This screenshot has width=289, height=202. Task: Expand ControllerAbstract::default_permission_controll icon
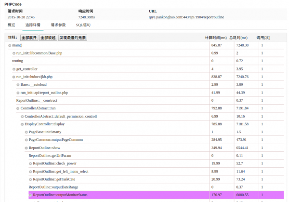22,116
